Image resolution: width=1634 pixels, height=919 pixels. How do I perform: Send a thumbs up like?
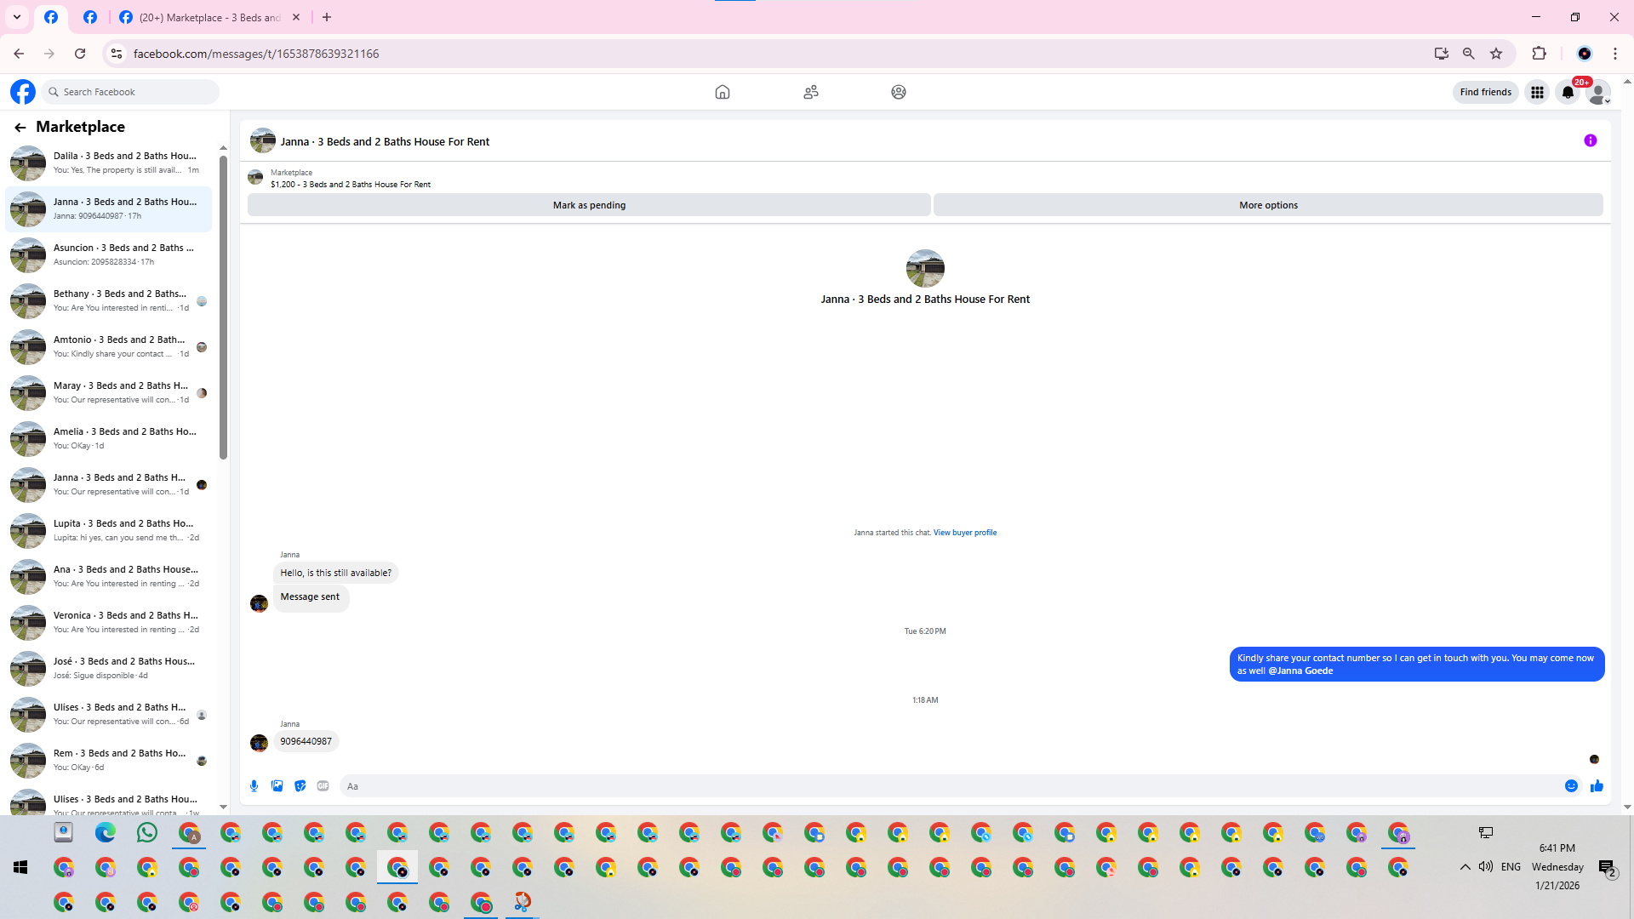pos(1597,786)
